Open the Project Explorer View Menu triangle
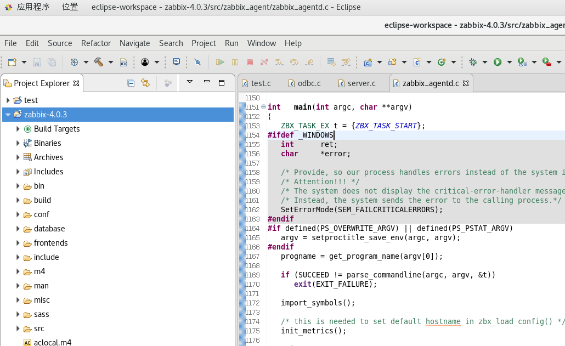The height and width of the screenshot is (346, 565). pyautogui.click(x=190, y=82)
